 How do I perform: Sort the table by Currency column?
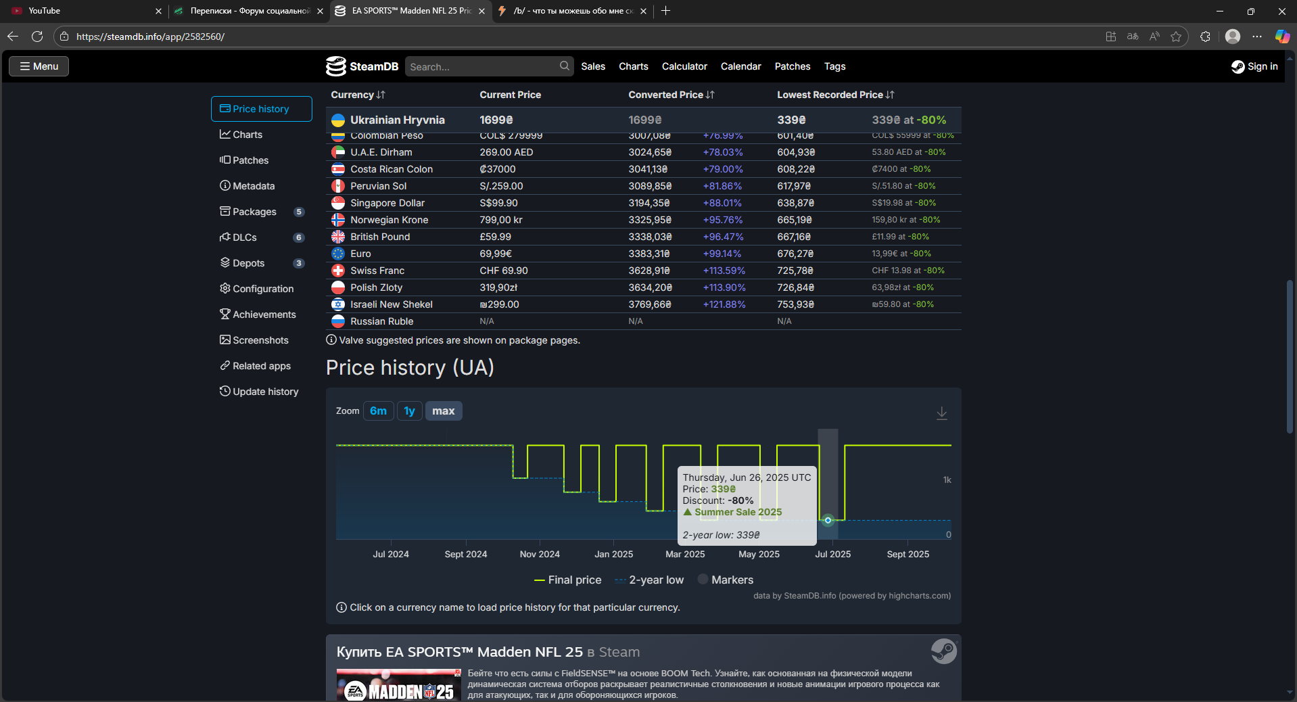pos(358,95)
